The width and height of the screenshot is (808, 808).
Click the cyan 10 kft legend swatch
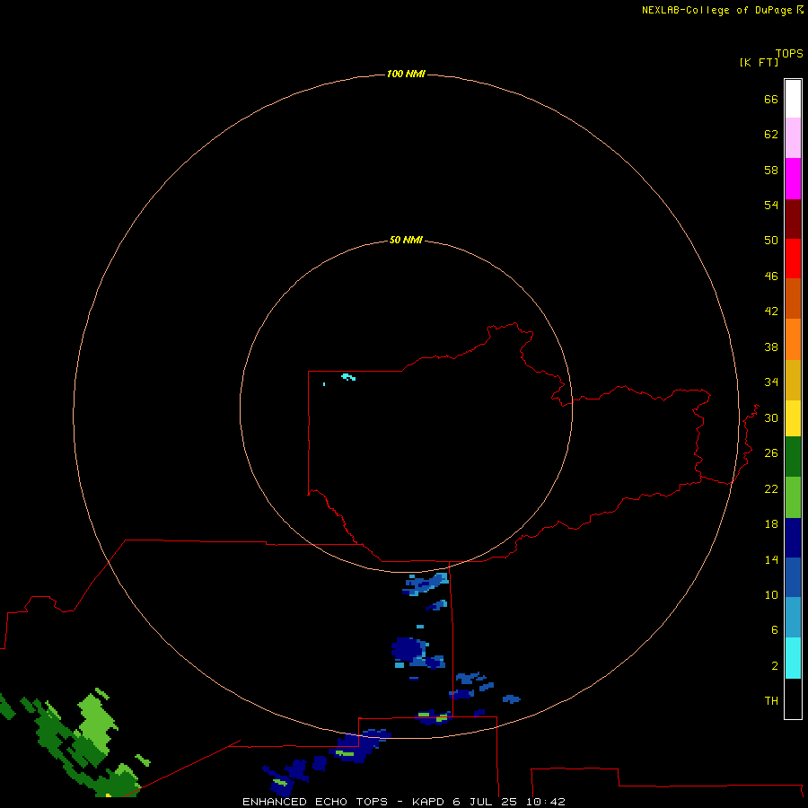[x=793, y=658]
